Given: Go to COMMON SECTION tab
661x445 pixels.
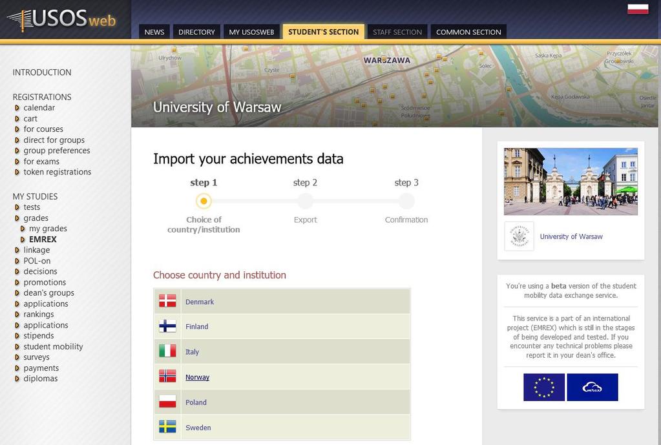Looking at the screenshot, I should (x=468, y=32).
